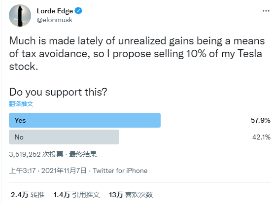Click the 2021年11月7日 date
The image size is (274, 205).
64,171
